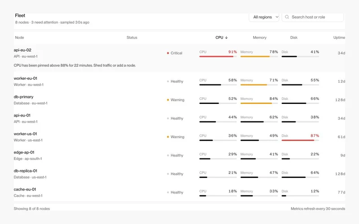Click the Worker · us-east-1 role label
This screenshot has height=224, width=359.
pyautogui.click(x=28, y=140)
